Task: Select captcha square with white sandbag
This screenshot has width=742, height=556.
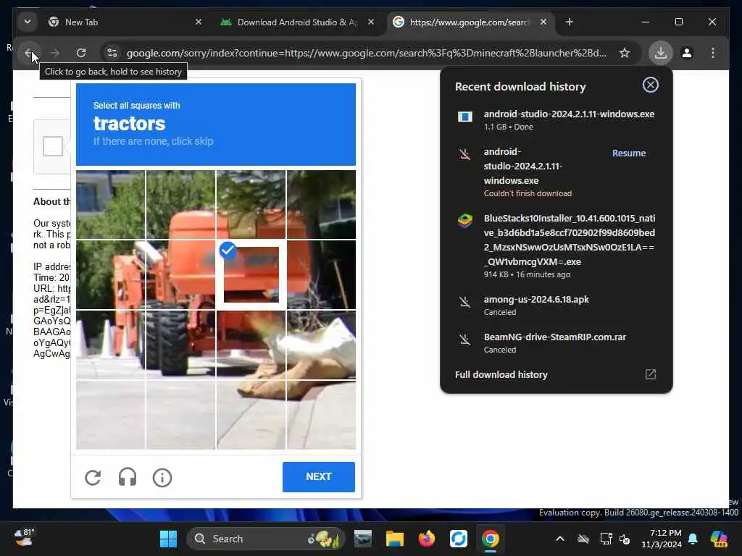Action: (x=321, y=345)
